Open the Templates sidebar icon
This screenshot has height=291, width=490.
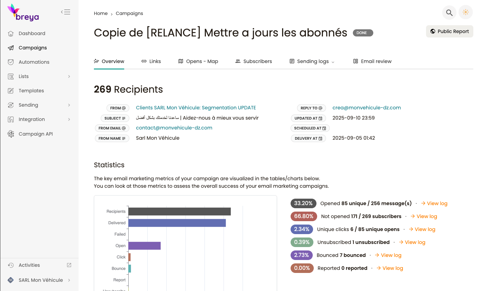click(x=11, y=91)
